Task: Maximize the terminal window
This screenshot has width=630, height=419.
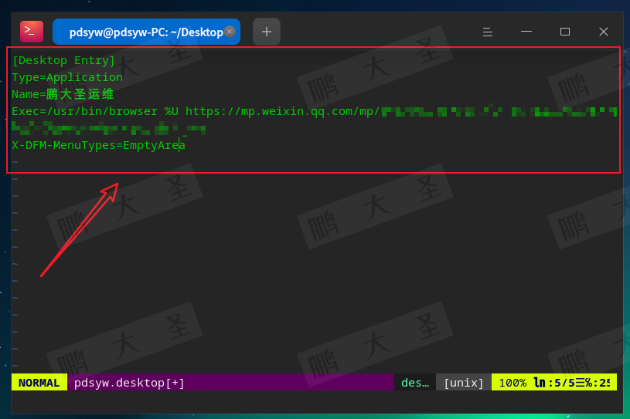Action: coord(564,32)
